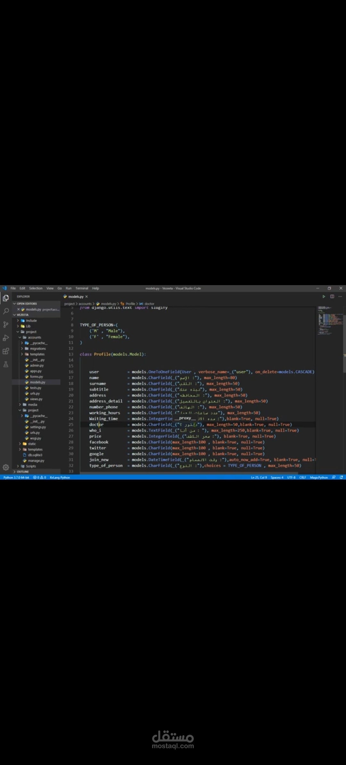Open the Manage gear icon
This screenshot has width=346, height=765.
[x=6, y=467]
